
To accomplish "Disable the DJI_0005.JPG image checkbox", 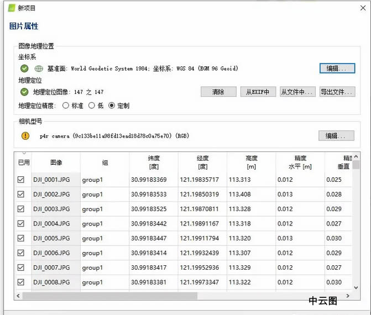I will (x=21, y=238).
